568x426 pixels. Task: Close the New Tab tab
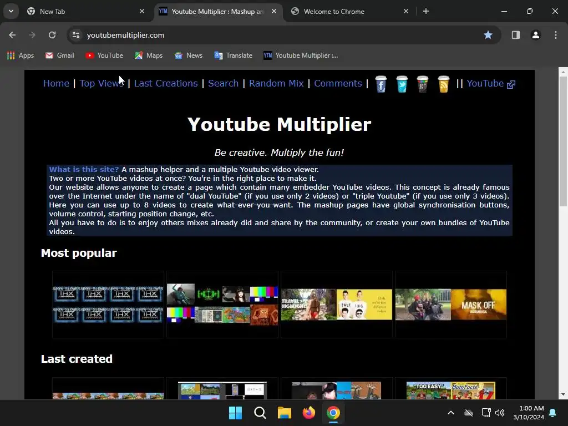[142, 11]
